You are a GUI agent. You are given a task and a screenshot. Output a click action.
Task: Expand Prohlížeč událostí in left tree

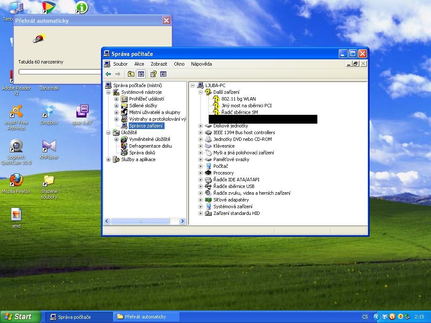(x=116, y=99)
